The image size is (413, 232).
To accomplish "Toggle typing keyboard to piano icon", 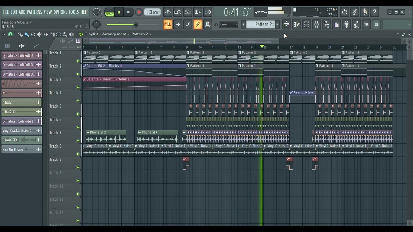I will coord(167,24).
